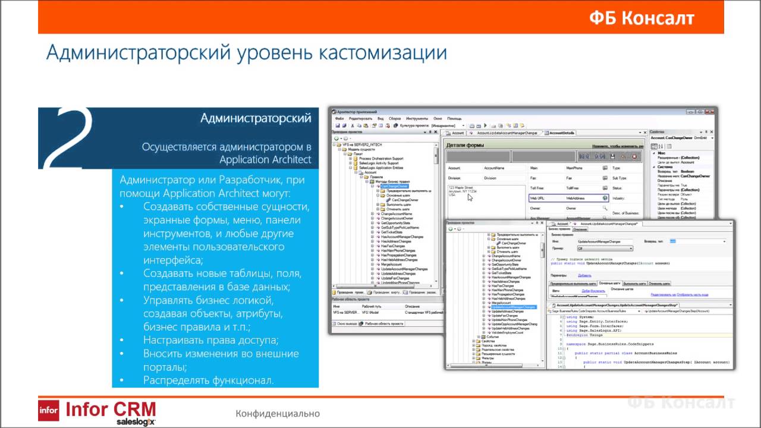Close the properties panel with X icon
The width and height of the screenshot is (761, 428).
tap(712, 132)
